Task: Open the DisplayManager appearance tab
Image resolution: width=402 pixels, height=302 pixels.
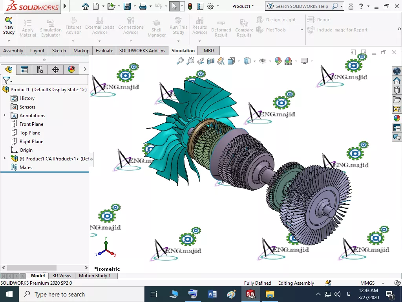Action: 71,70
